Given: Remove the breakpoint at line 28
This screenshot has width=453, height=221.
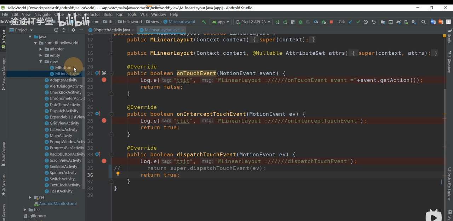Looking at the screenshot, I should [104, 121].
